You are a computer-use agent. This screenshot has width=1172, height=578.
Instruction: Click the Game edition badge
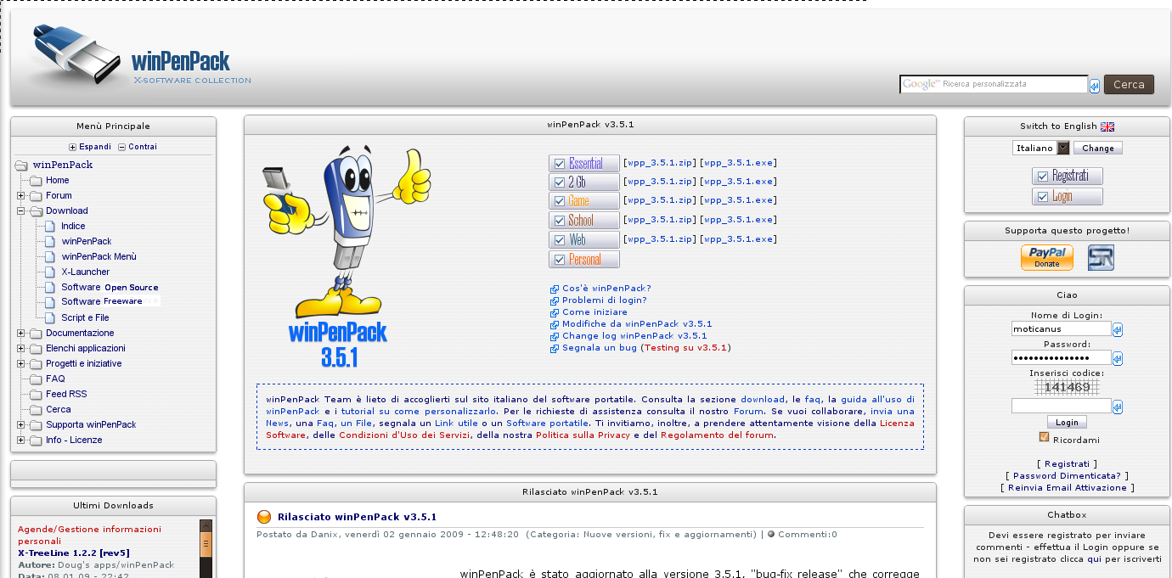(x=583, y=201)
